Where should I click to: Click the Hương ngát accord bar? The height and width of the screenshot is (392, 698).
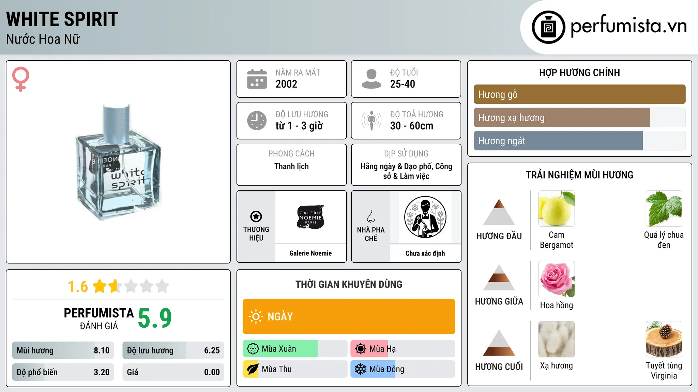tap(579, 141)
